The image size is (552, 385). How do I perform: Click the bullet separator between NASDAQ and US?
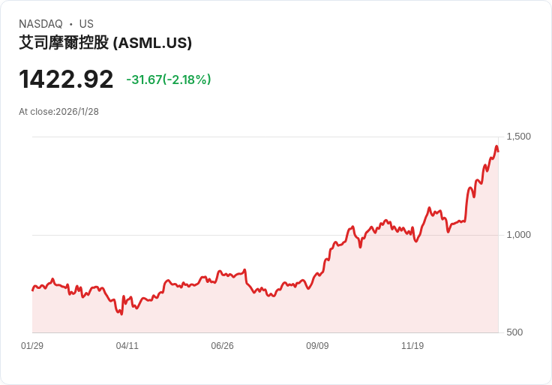(x=71, y=24)
